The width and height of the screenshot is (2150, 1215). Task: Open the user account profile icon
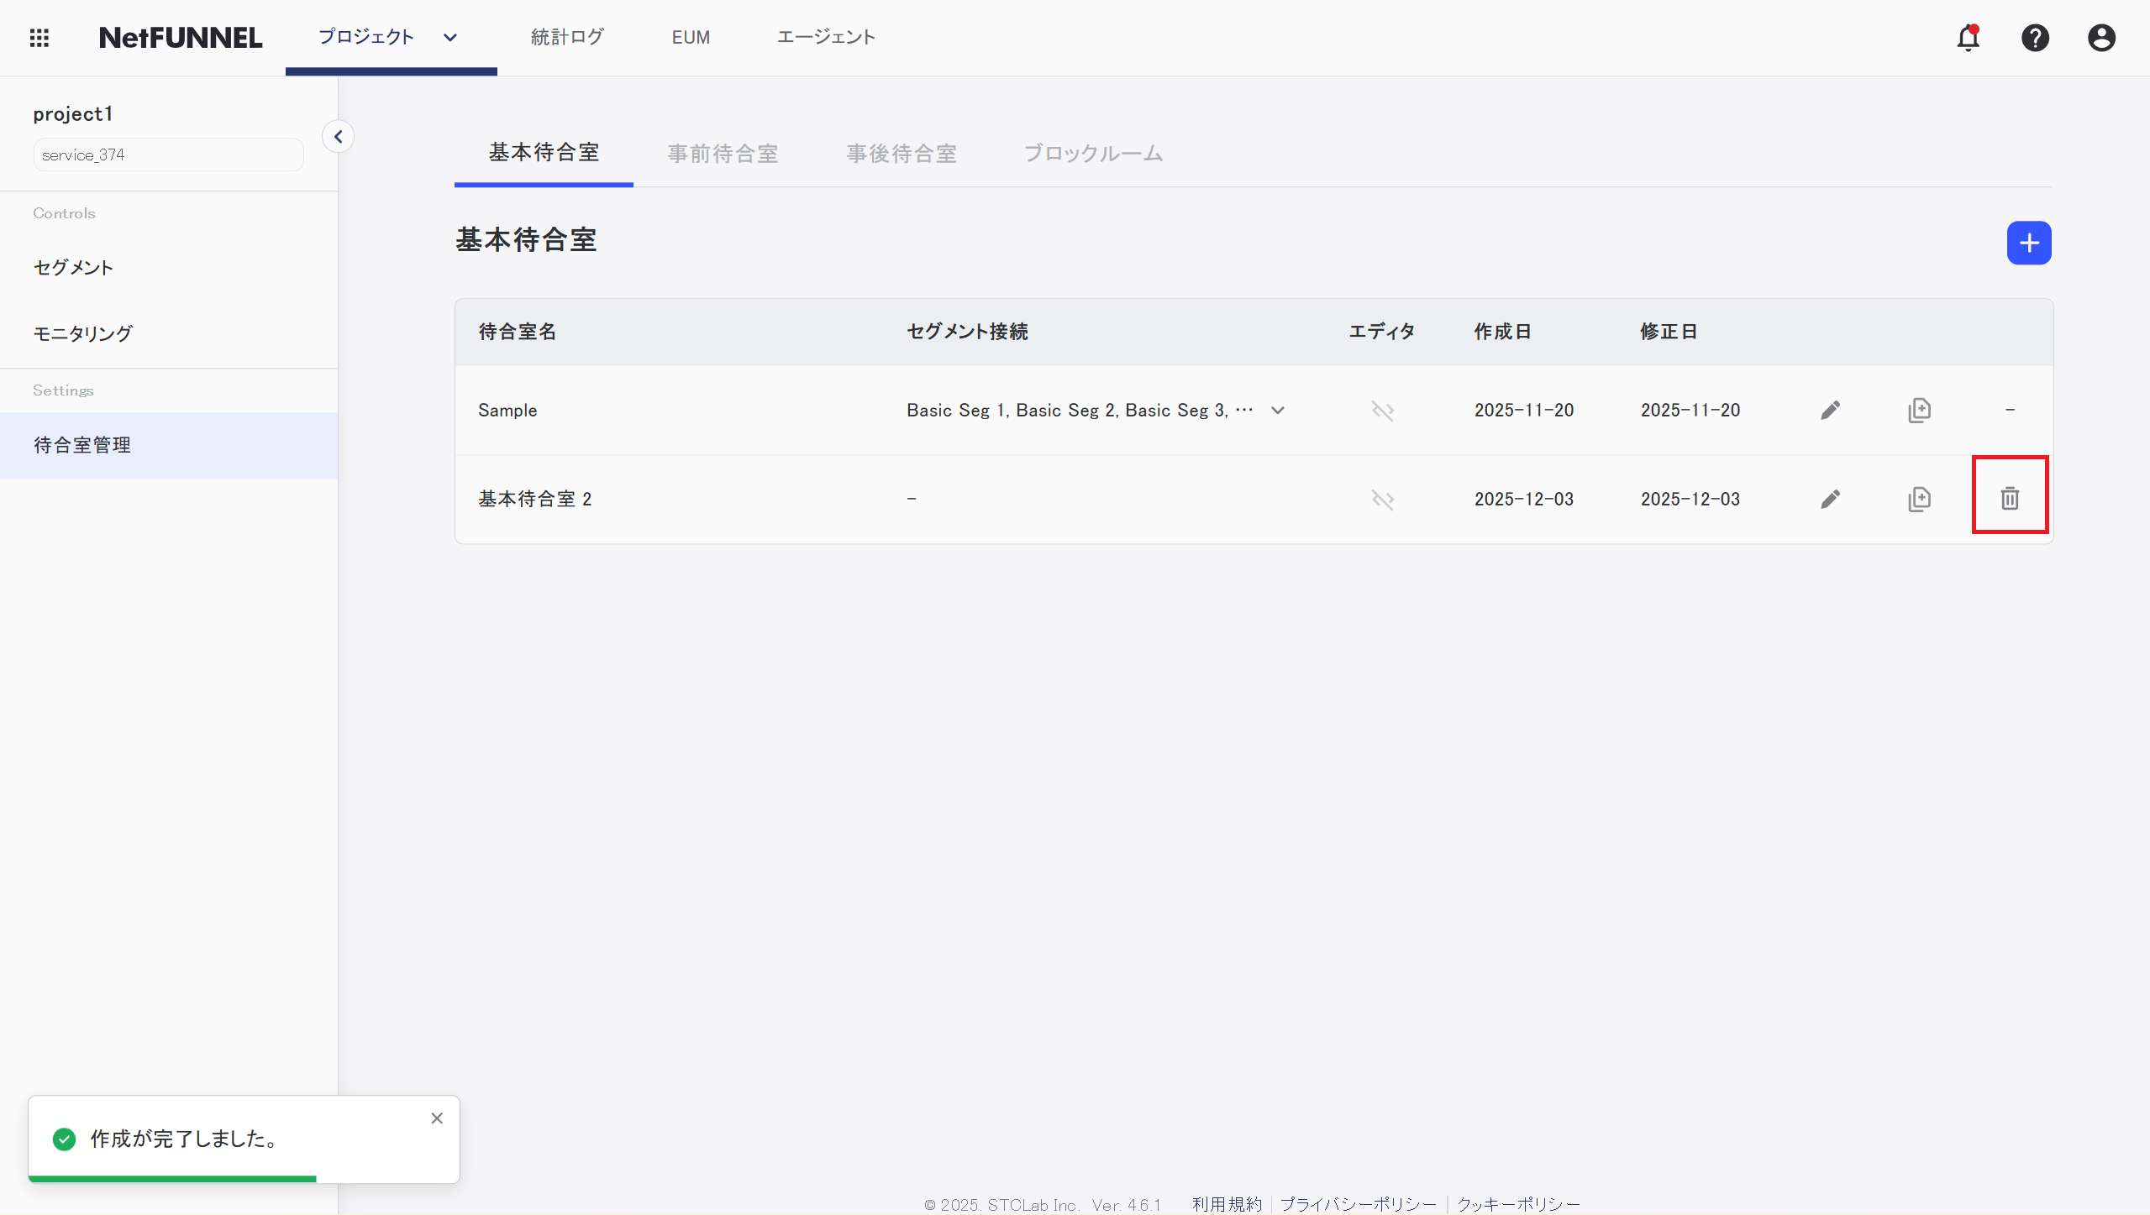point(2101,38)
